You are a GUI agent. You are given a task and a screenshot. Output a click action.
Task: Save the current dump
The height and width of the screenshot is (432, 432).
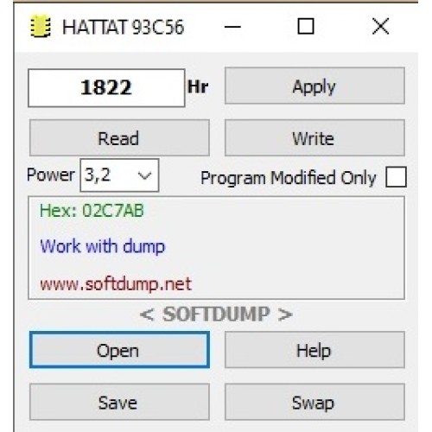[x=119, y=402]
